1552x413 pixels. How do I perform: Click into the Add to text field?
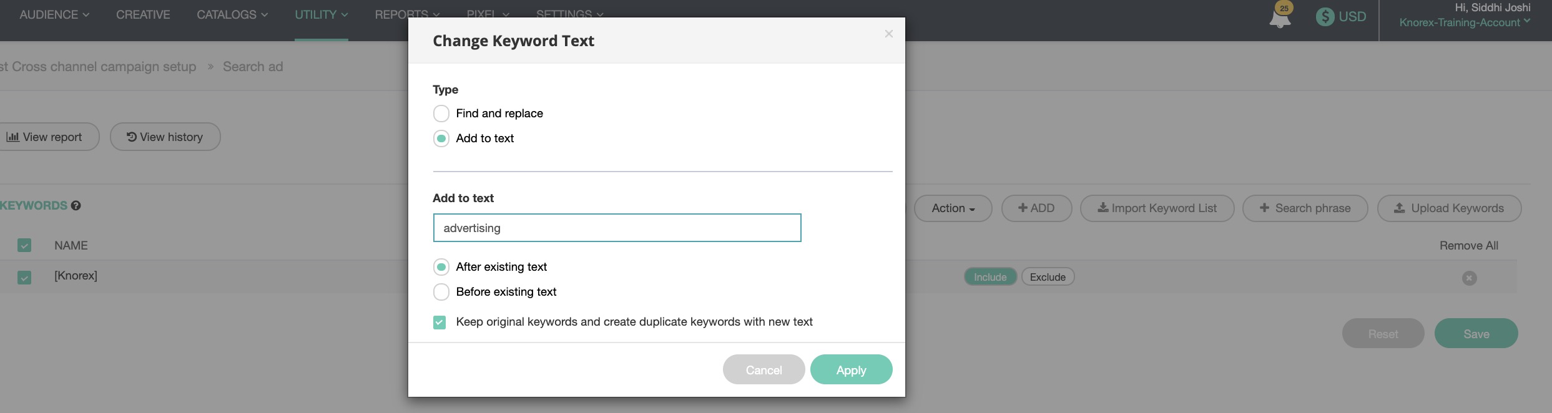(616, 228)
